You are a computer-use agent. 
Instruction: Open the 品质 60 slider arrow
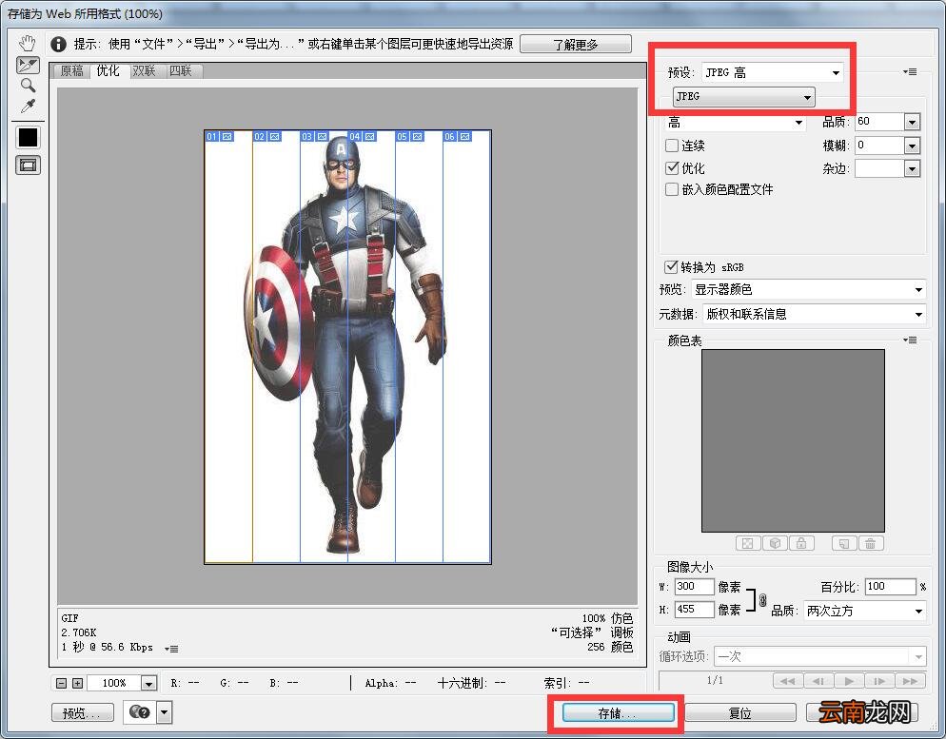click(x=912, y=123)
